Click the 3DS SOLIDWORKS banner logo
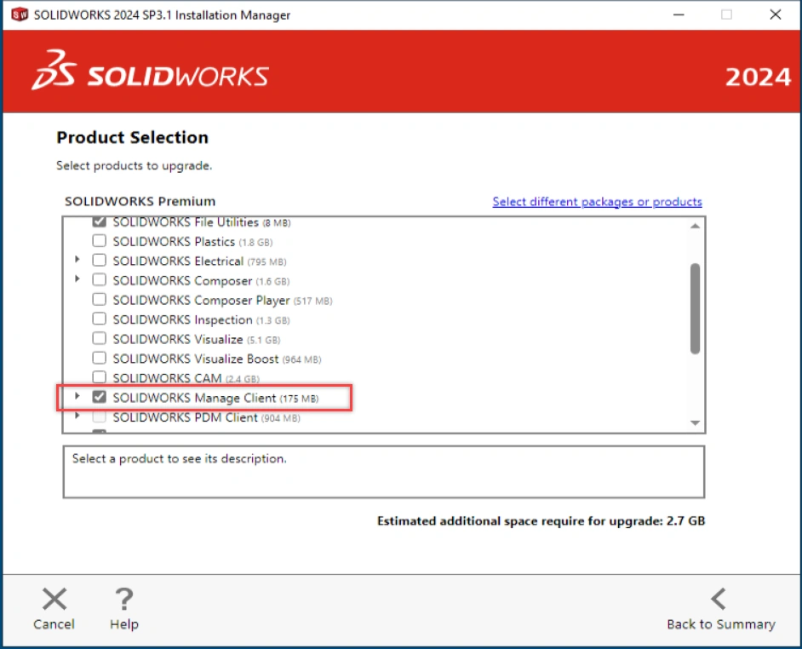This screenshot has height=649, width=802. click(x=150, y=71)
